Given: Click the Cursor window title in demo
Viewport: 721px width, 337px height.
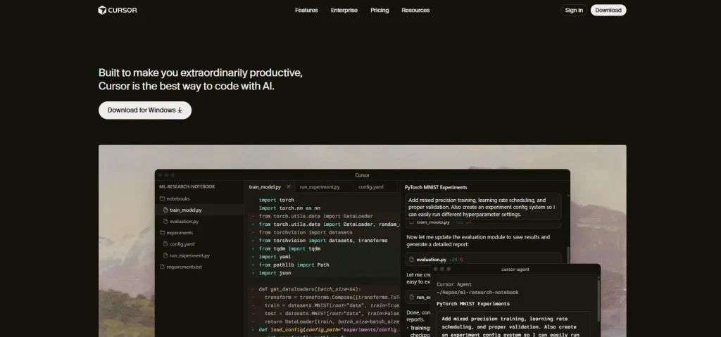Looking at the screenshot, I should pos(362,175).
